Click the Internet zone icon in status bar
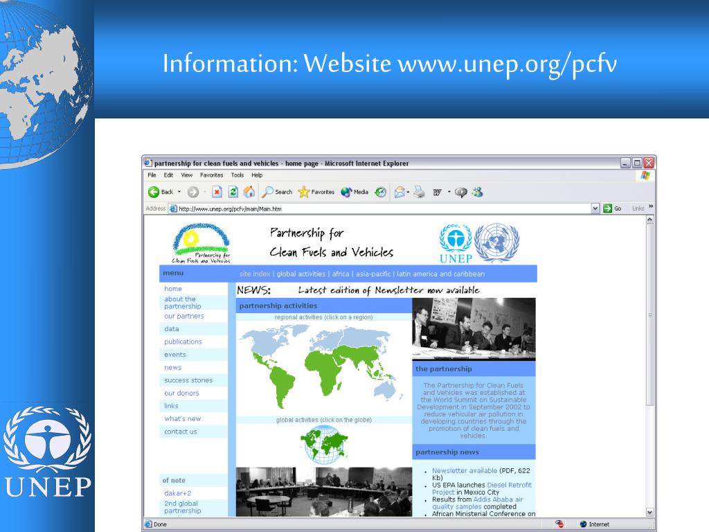The width and height of the screenshot is (709, 532). pos(583,524)
